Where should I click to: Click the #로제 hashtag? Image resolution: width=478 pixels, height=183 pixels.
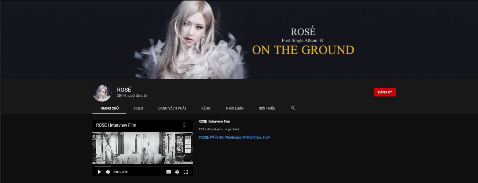point(214,137)
